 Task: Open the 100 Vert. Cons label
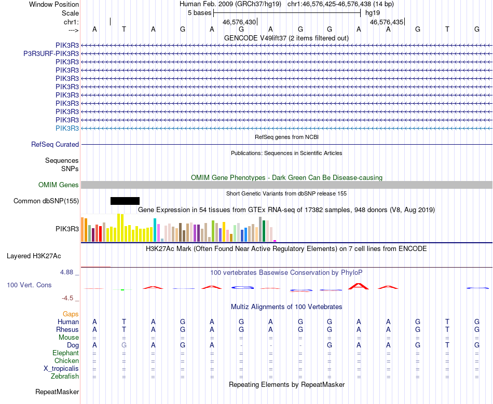[x=29, y=285]
